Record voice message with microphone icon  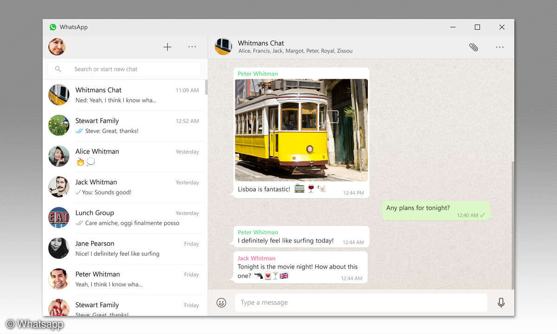tap(501, 302)
